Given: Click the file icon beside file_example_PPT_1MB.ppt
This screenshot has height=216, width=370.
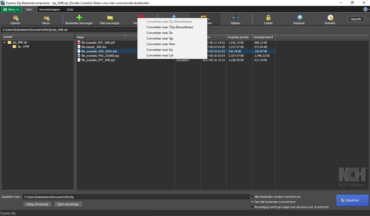Looking at the screenshot, I should [79, 60].
